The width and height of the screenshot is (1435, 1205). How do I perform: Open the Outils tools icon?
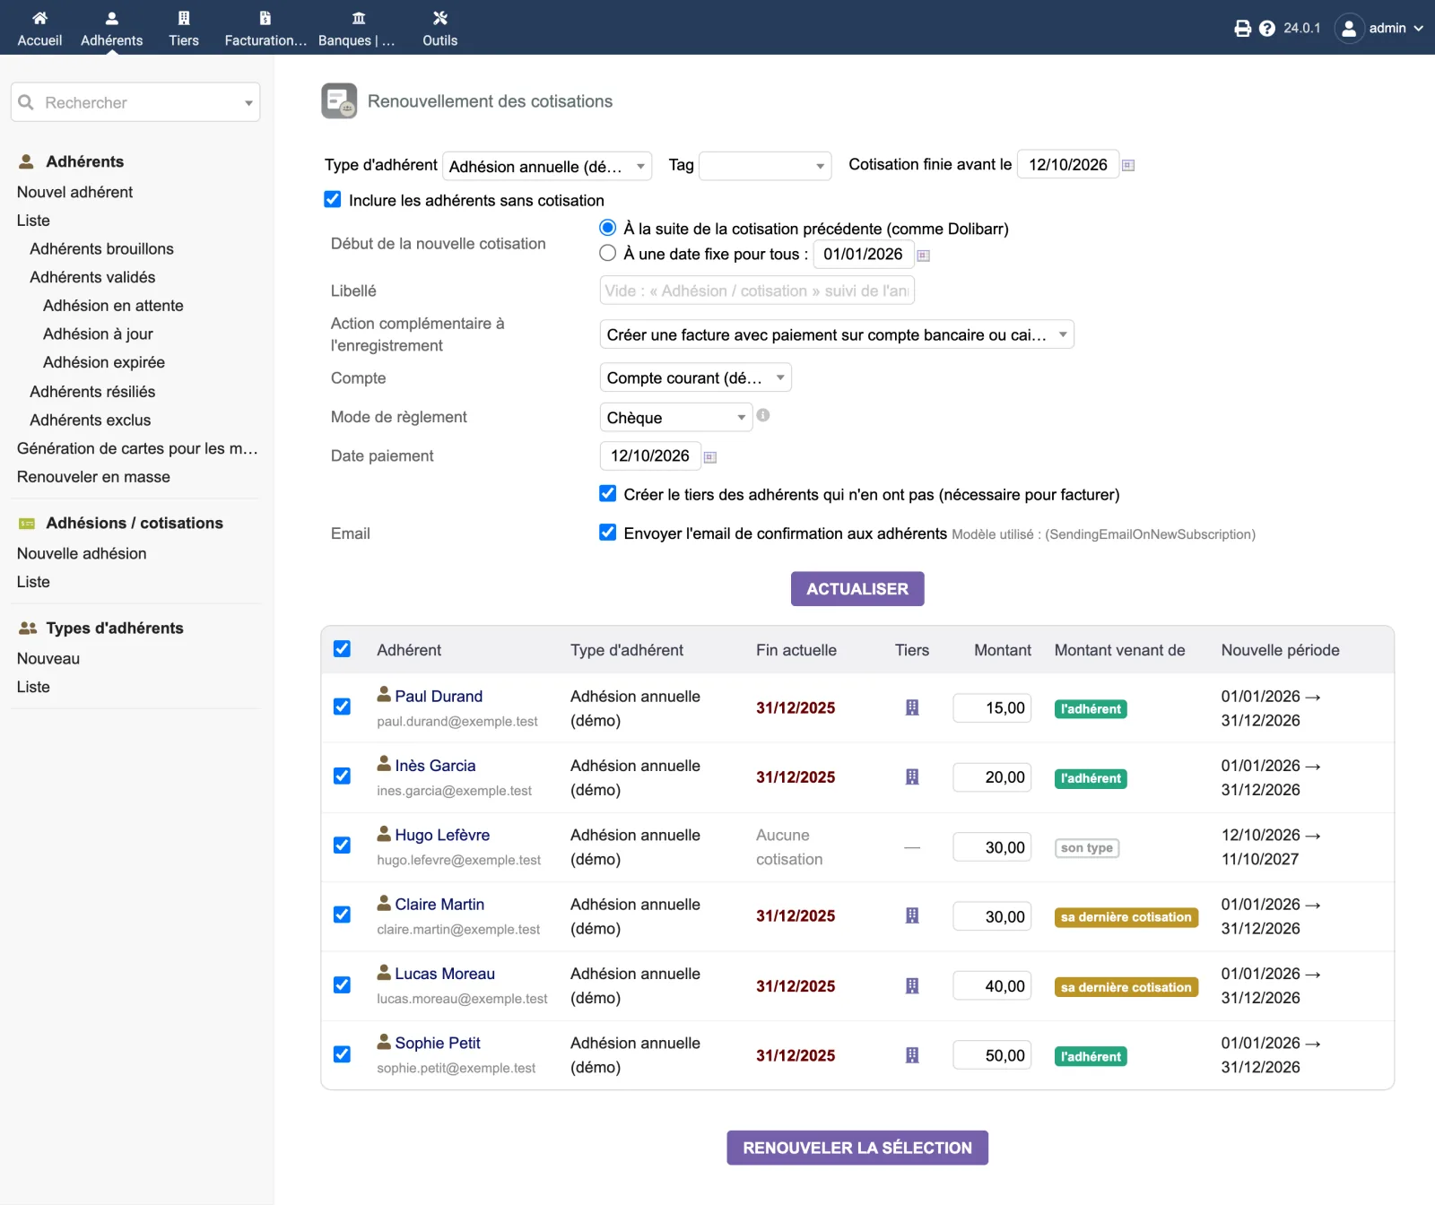tap(439, 18)
